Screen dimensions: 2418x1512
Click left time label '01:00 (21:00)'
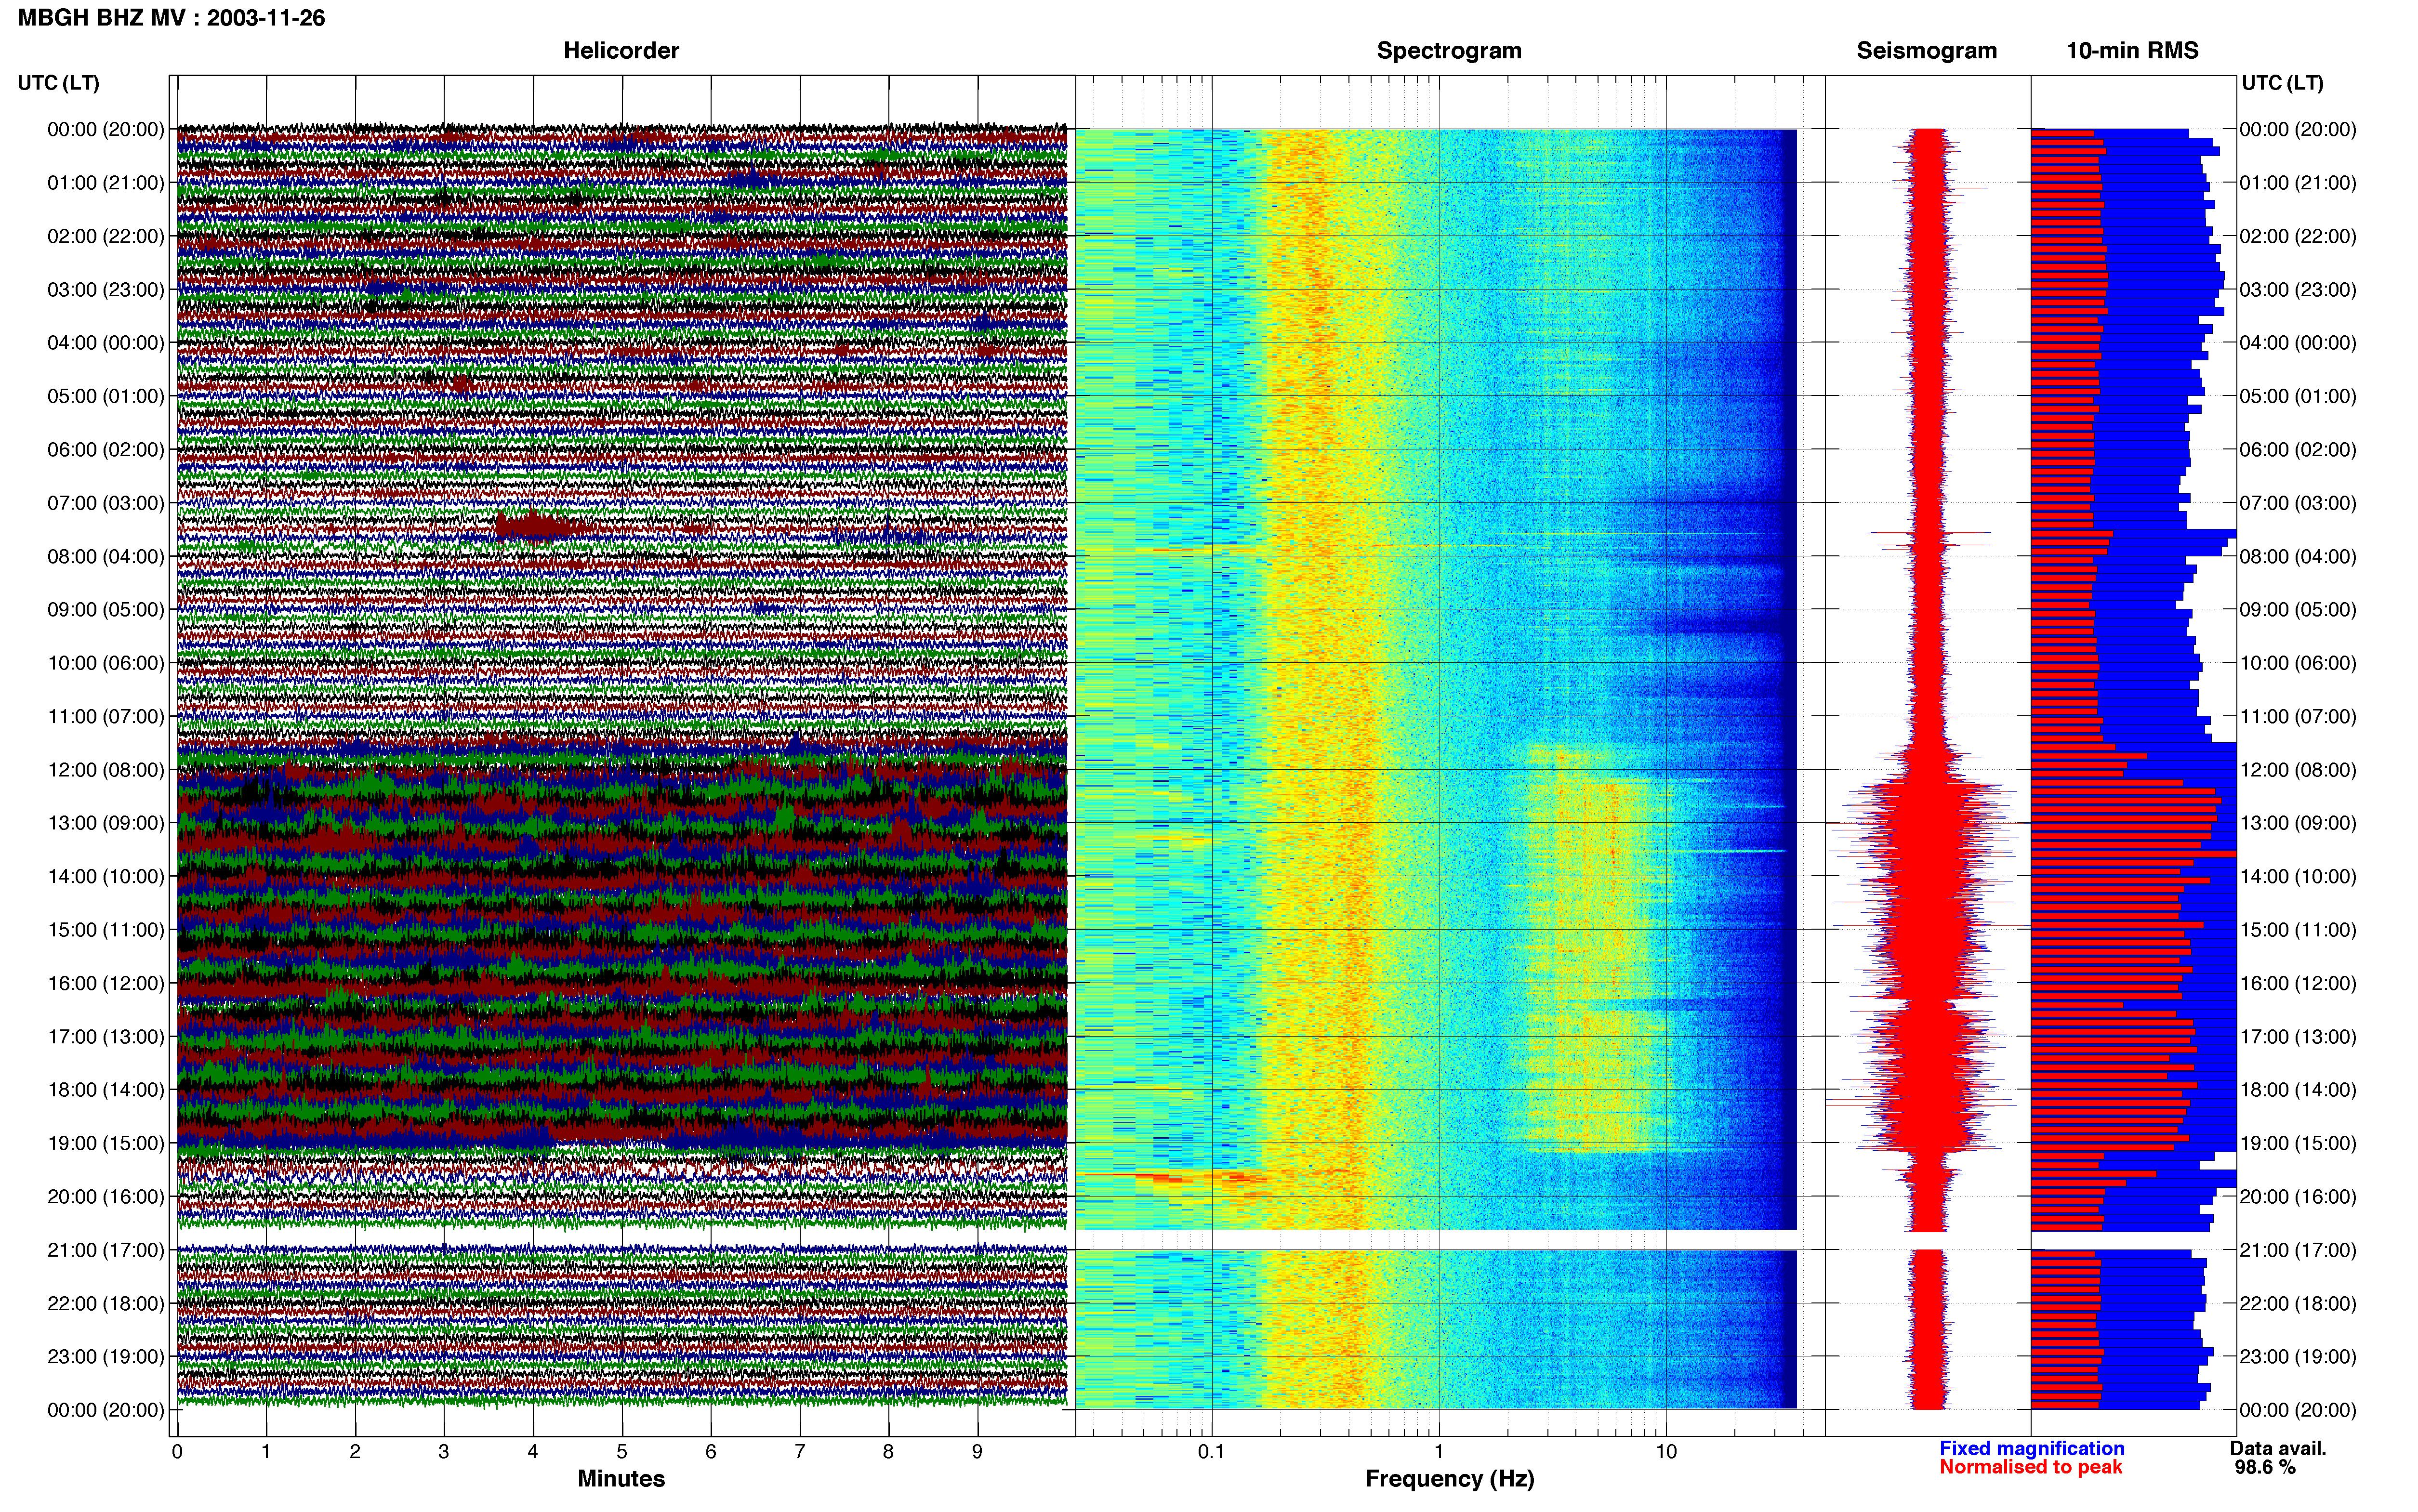pyautogui.click(x=106, y=183)
